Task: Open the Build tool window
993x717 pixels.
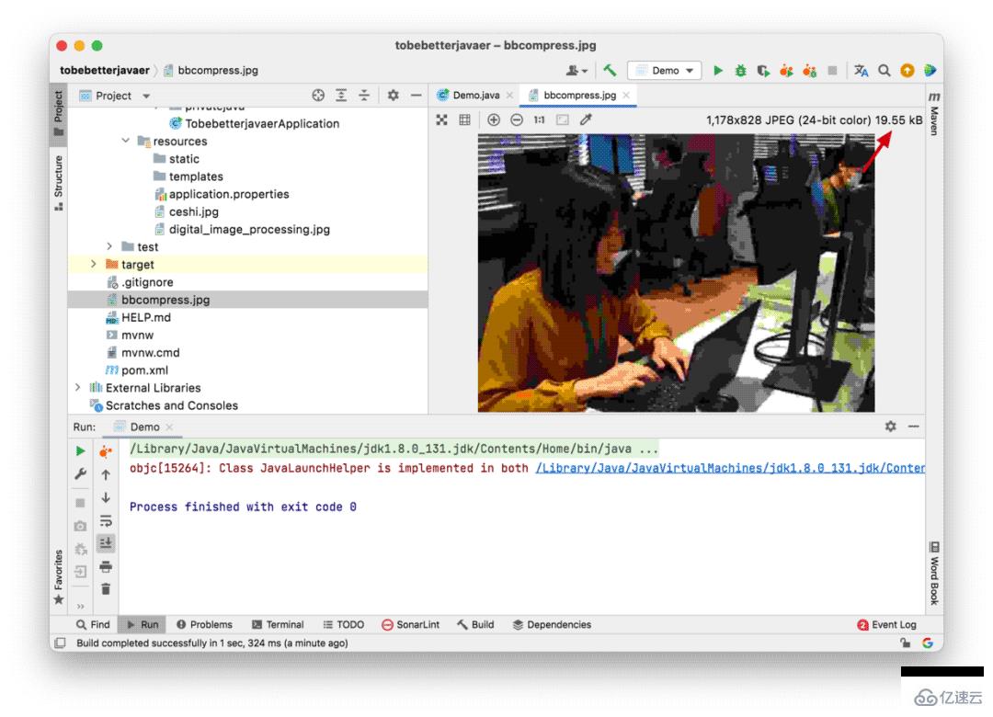Action: point(475,624)
